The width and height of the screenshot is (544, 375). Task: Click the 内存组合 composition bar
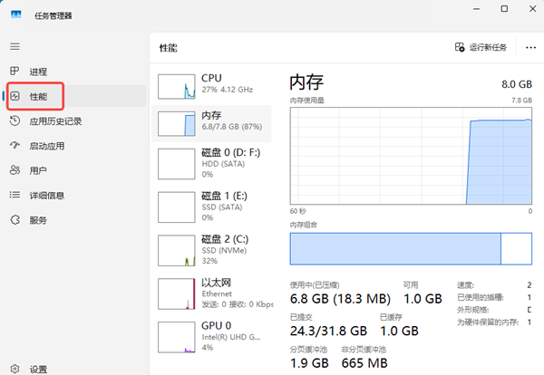[x=411, y=248]
